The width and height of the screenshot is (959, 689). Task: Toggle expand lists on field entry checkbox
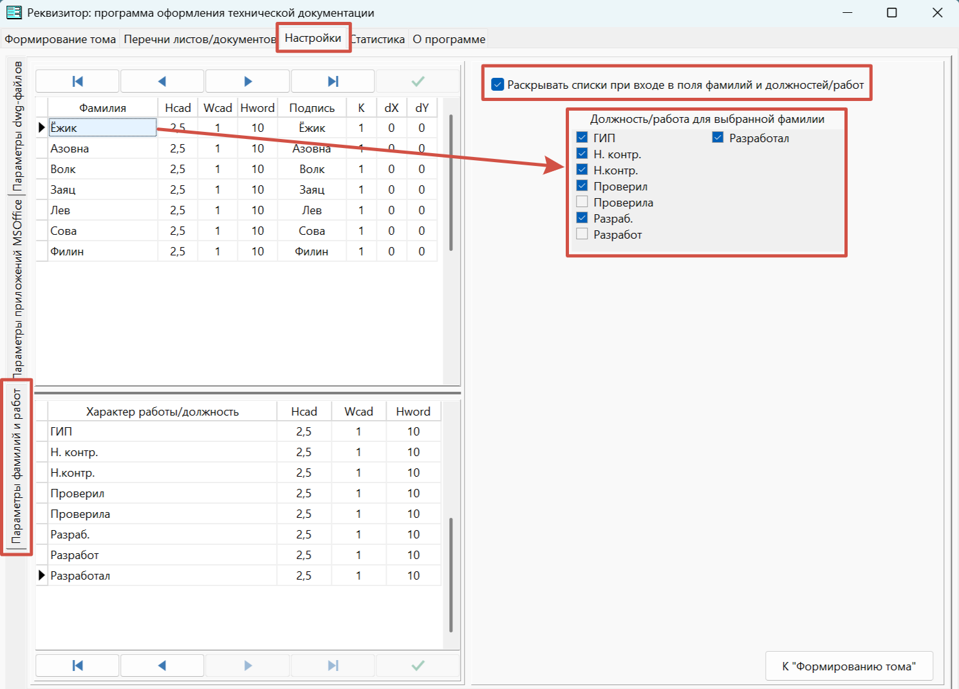pos(498,84)
